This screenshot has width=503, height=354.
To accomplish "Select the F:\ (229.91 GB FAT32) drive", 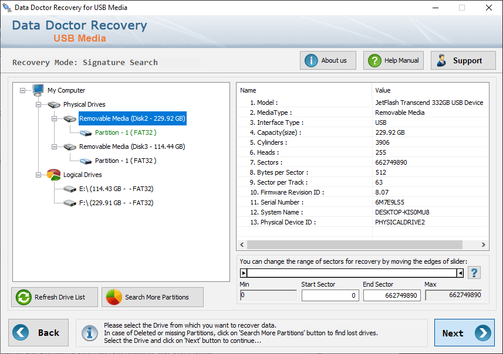I will [x=116, y=203].
